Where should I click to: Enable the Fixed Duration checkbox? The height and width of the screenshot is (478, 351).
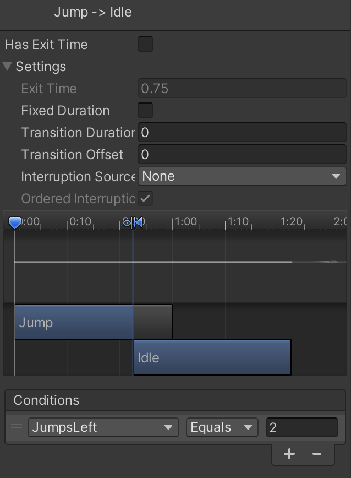[145, 110]
